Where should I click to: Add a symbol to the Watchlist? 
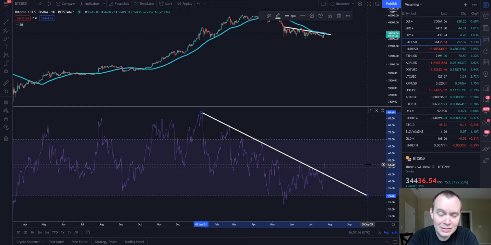click(465, 5)
